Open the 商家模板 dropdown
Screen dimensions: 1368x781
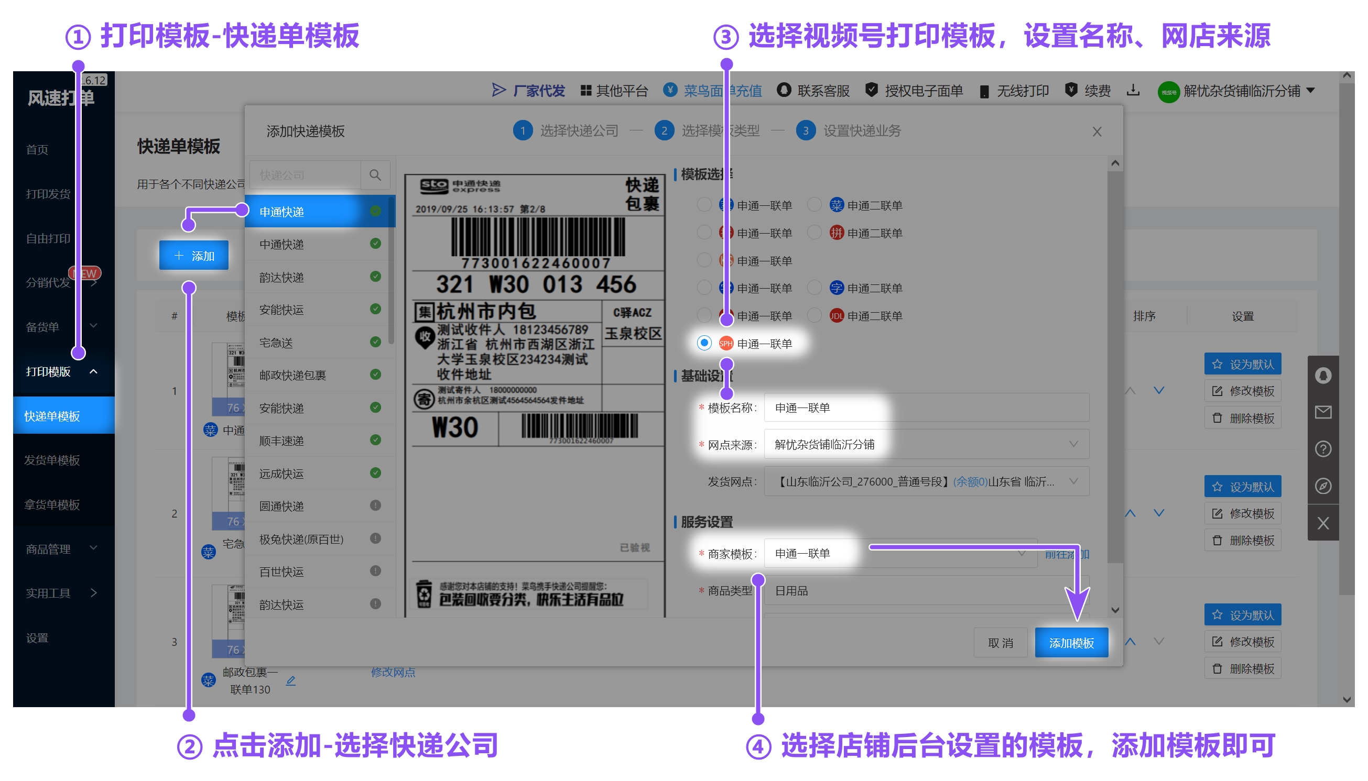click(900, 553)
